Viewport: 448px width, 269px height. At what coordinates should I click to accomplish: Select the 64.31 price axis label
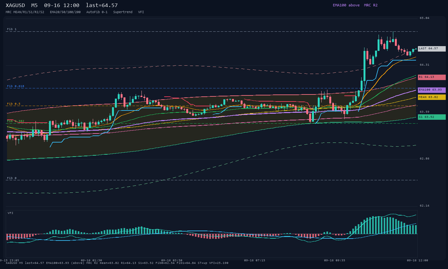(x=425, y=65)
